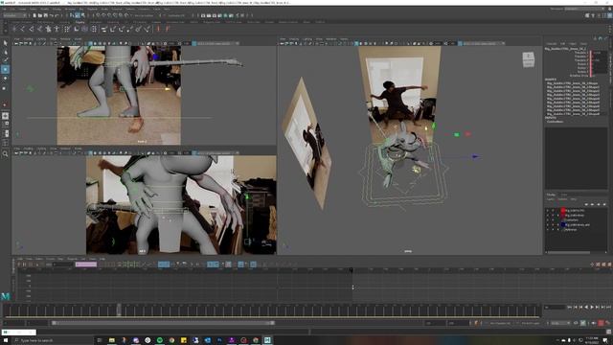This screenshot has height=345, width=613.
Task: Go to end of playback range
Action: 609,308
